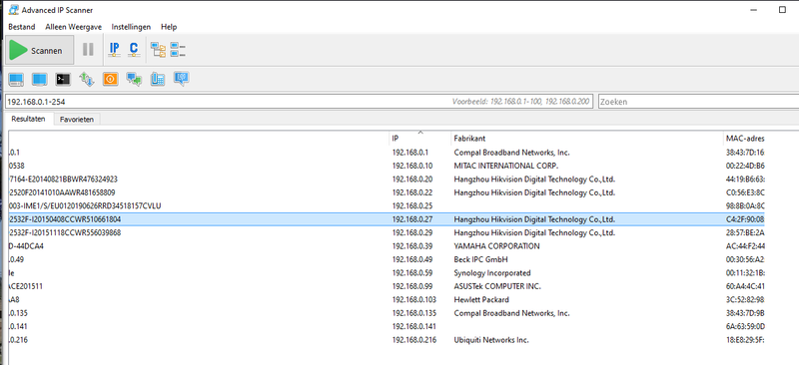
Task: Click MAC address starting AC:44:F2
Action: coord(745,246)
